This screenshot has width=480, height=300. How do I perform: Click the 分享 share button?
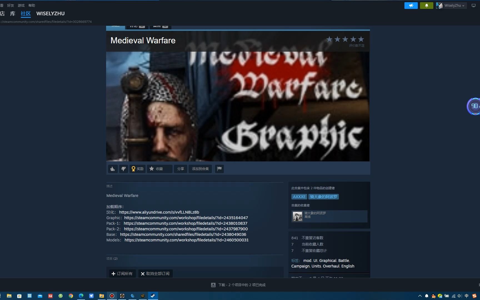click(x=181, y=169)
